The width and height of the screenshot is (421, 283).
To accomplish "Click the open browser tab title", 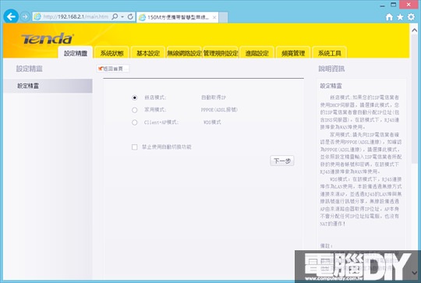I will coord(178,17).
